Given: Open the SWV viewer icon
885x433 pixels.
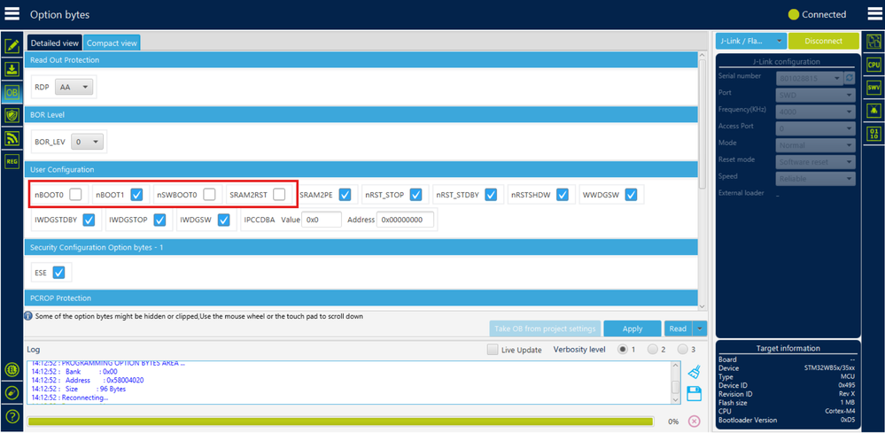Looking at the screenshot, I should [873, 88].
